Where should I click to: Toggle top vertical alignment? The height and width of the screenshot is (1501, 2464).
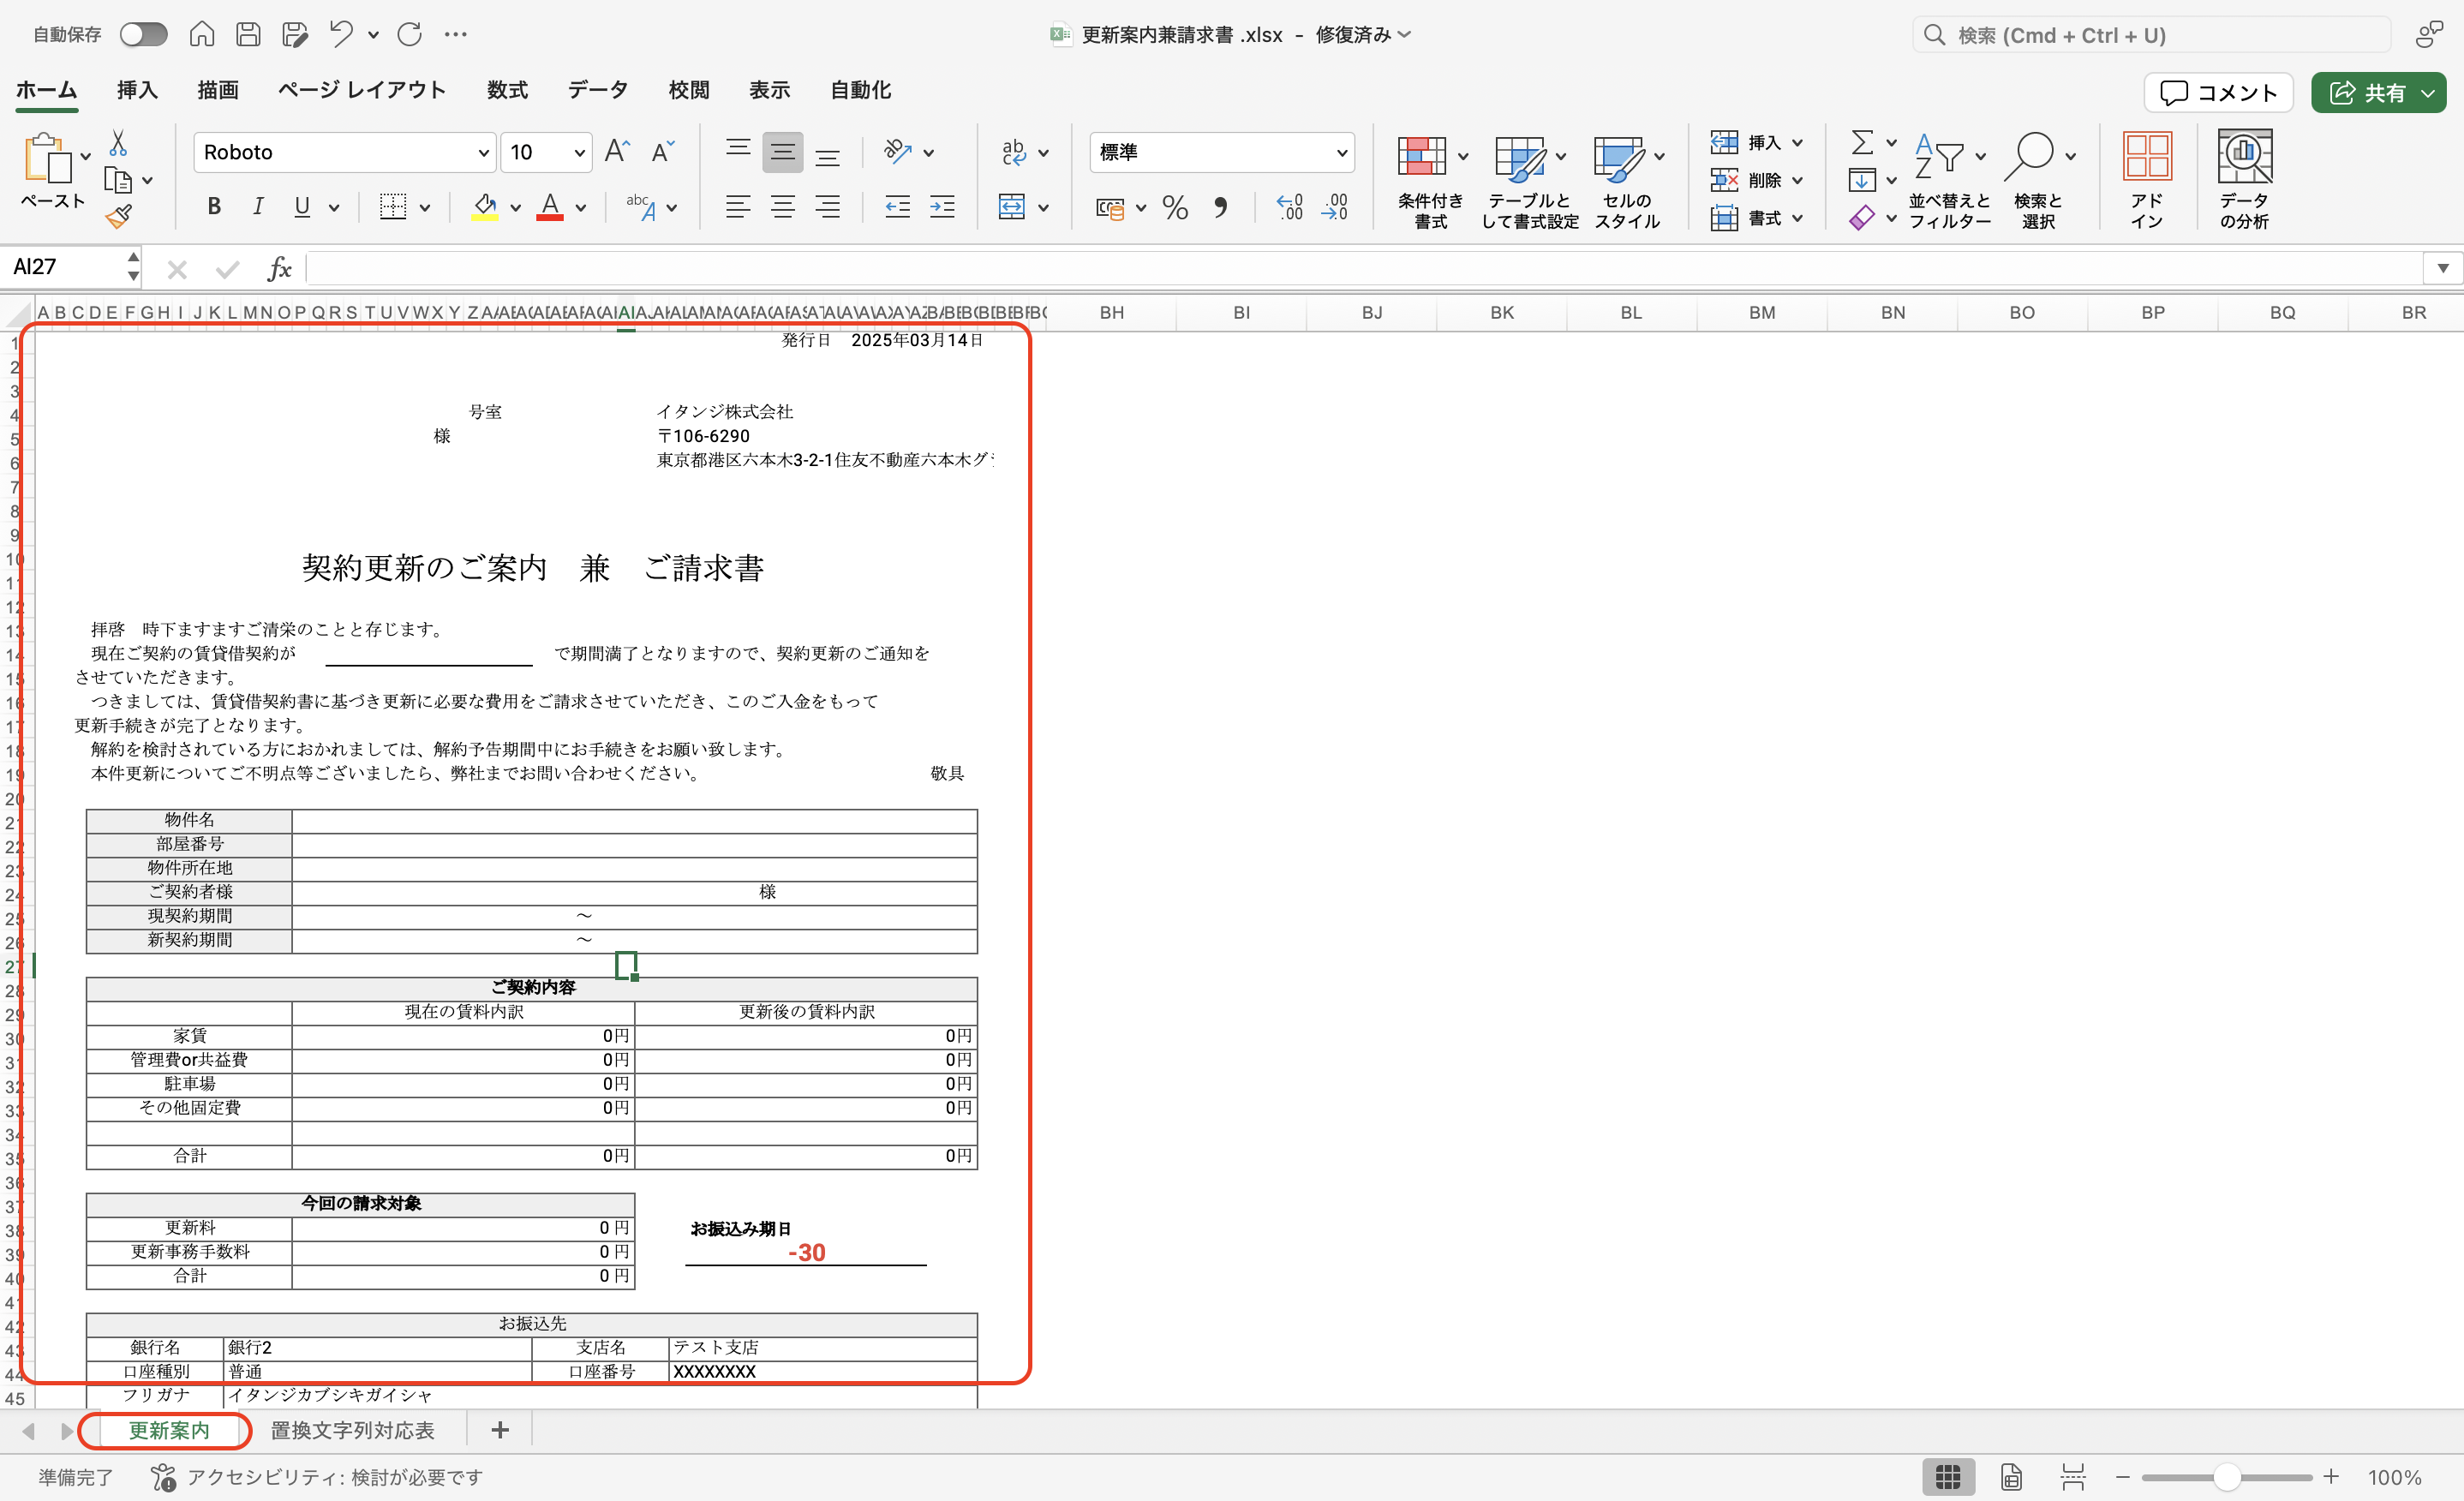pyautogui.click(x=738, y=152)
